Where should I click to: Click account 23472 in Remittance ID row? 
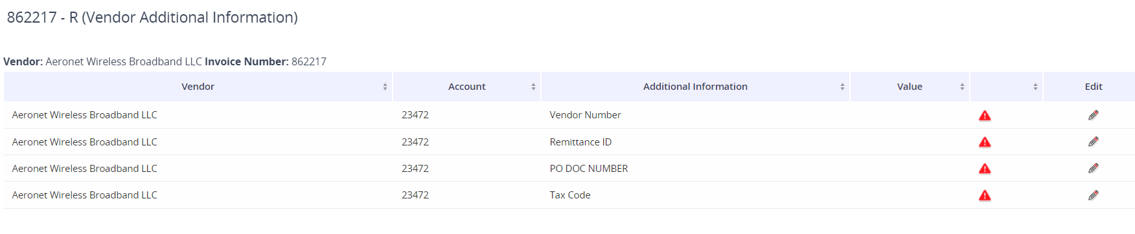415,142
